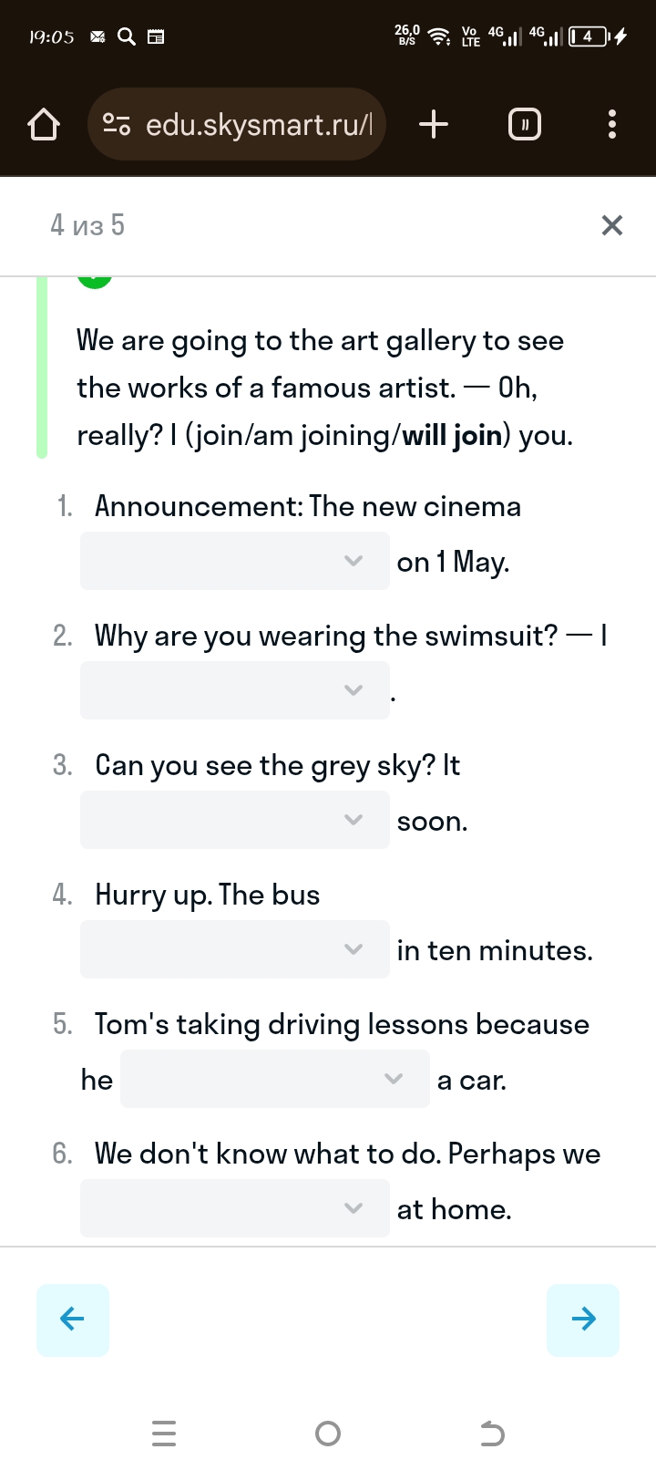
Task: Go to next exercise arrow
Action: click(583, 1320)
